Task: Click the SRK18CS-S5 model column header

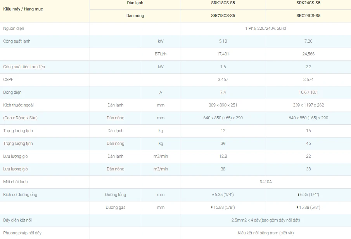Action: point(223,3)
